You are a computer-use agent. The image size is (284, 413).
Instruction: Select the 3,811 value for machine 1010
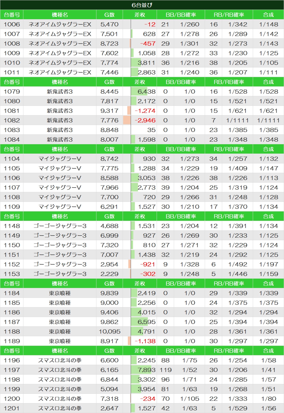point(146,63)
